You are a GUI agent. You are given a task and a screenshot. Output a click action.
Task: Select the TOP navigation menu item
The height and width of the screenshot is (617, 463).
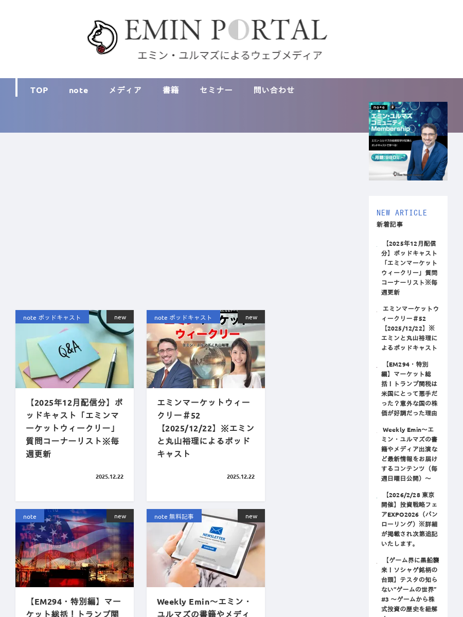click(x=39, y=89)
